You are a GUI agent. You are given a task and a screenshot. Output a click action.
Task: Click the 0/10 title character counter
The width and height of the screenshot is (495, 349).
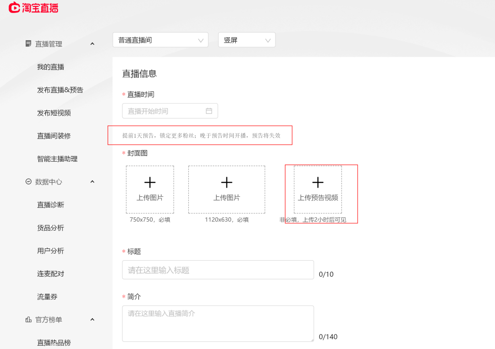coord(326,274)
